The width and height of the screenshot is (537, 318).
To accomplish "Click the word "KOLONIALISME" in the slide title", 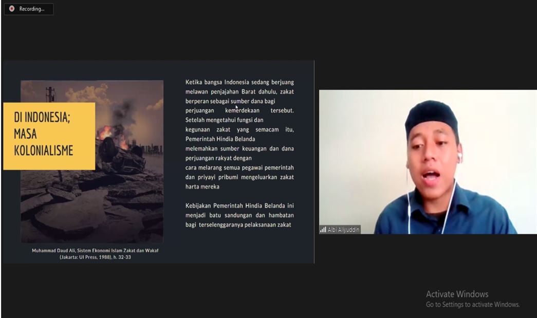I will click(43, 151).
